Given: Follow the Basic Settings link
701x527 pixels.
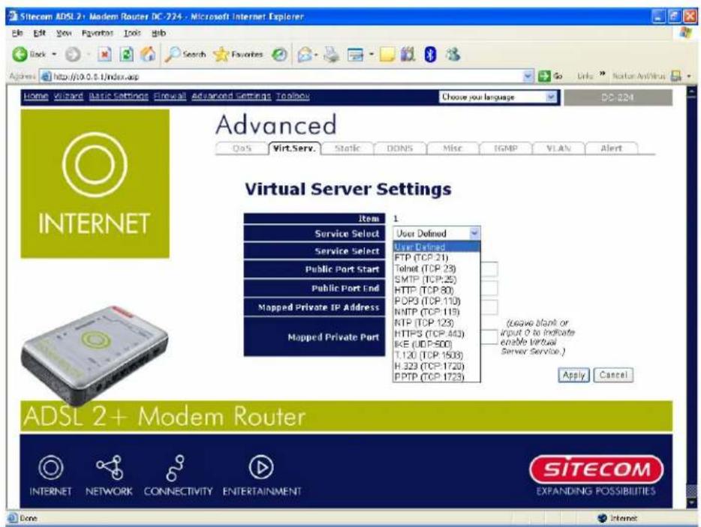Looking at the screenshot, I should (119, 96).
